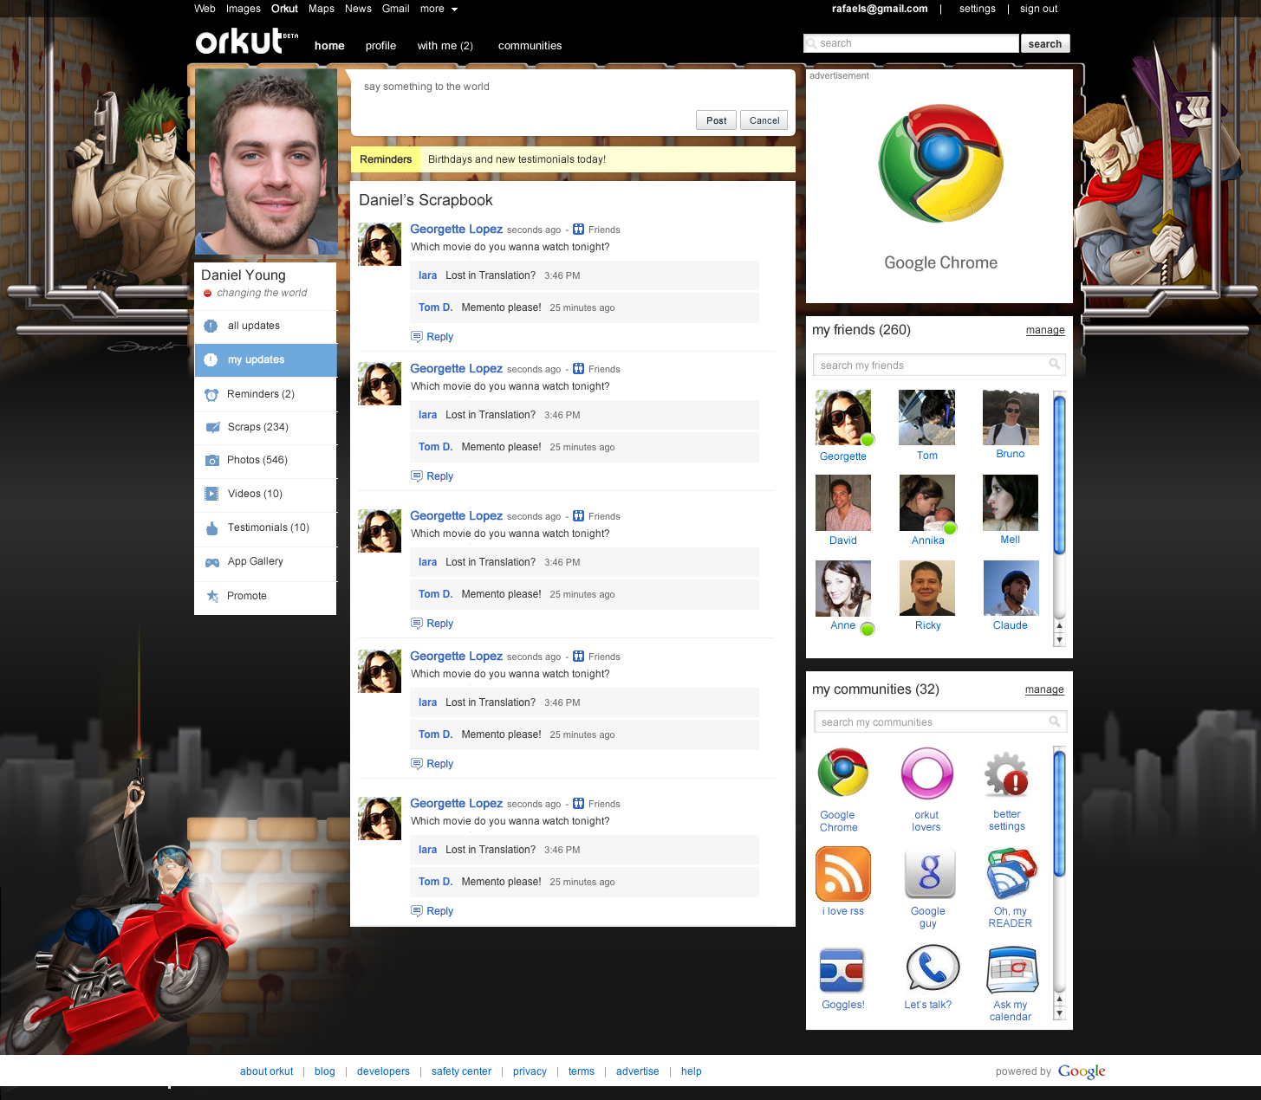Open Anne's friend thumbnail
Image resolution: width=1261 pixels, height=1100 pixels.
pyautogui.click(x=843, y=588)
